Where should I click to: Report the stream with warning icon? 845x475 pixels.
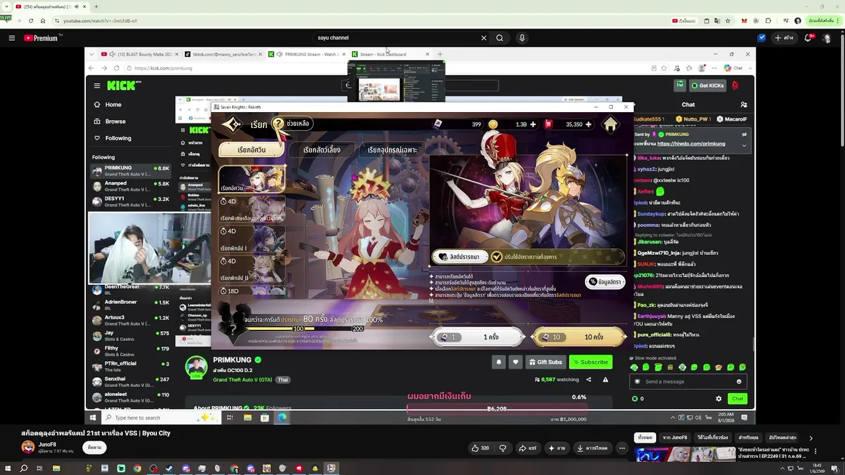click(x=605, y=379)
